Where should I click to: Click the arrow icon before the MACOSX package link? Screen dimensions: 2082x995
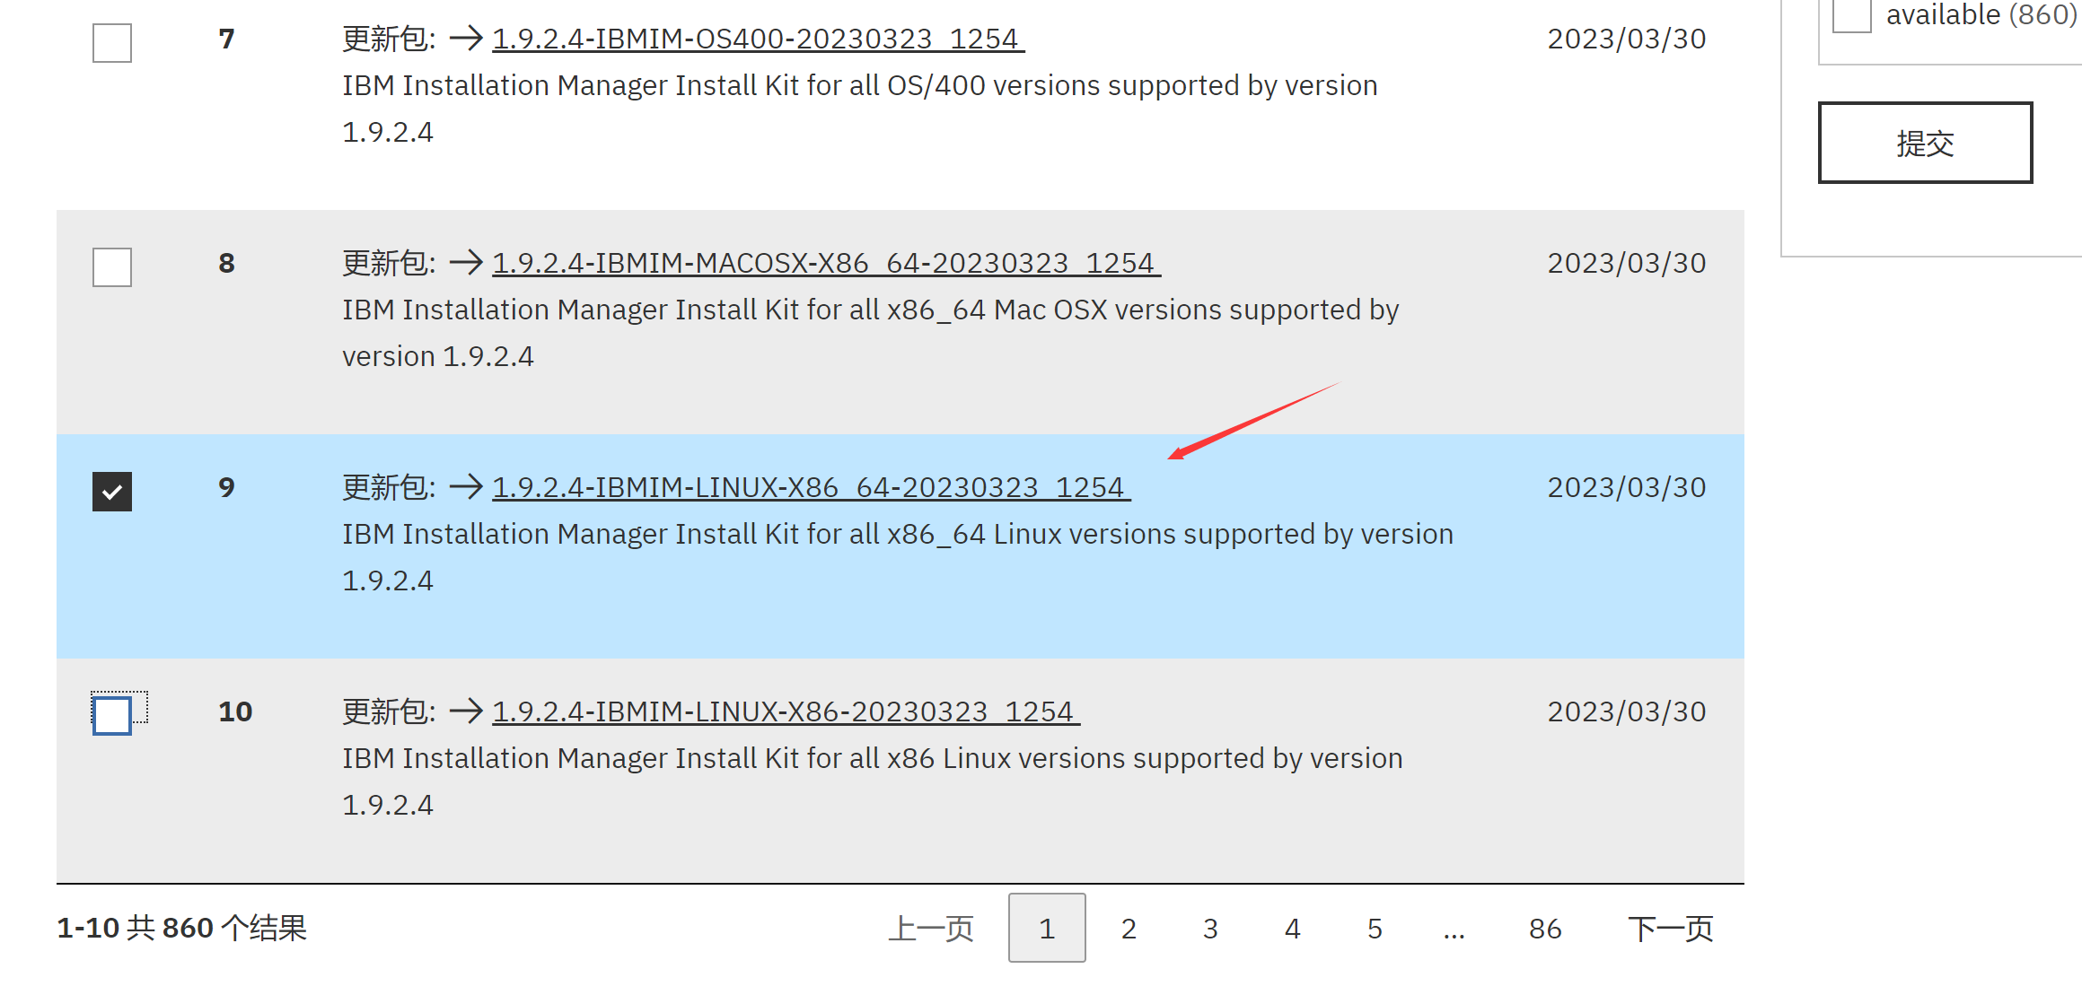[x=466, y=263]
